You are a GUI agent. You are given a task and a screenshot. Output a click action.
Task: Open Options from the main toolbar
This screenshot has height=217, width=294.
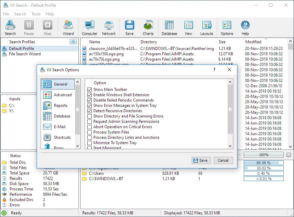[227, 28]
